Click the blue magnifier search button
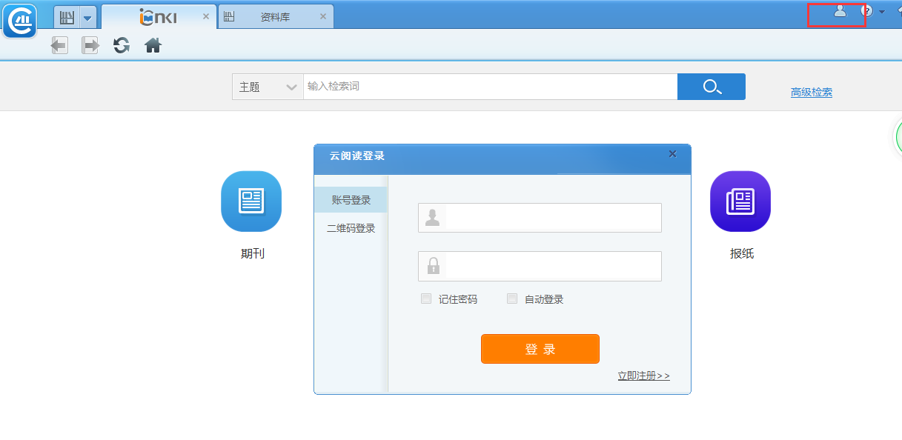The width and height of the screenshot is (902, 440). pyautogui.click(x=712, y=87)
